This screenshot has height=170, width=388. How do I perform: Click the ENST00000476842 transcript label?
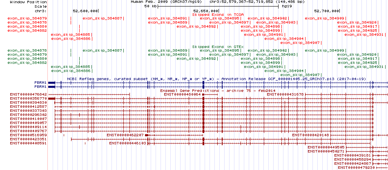pyautogui.click(x=29, y=94)
